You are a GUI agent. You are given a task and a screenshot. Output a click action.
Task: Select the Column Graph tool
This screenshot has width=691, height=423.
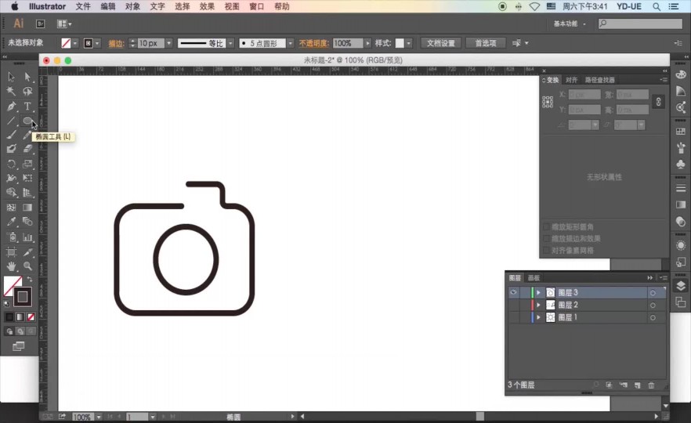(27, 237)
